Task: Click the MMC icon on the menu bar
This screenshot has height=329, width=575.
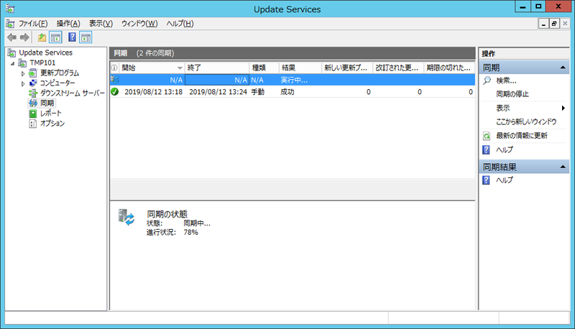Action: click(x=10, y=24)
